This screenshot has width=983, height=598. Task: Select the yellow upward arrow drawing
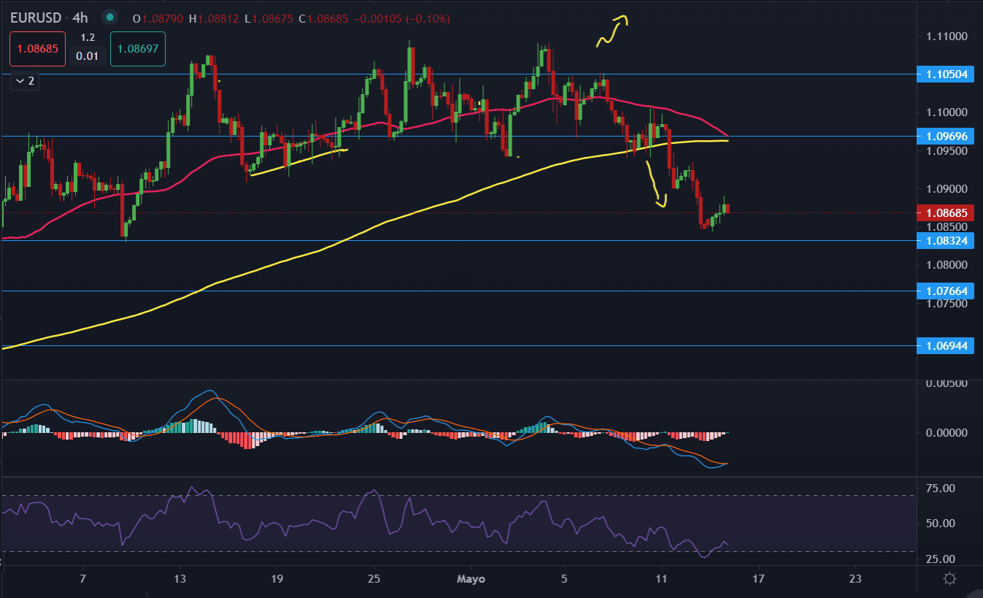(x=613, y=31)
